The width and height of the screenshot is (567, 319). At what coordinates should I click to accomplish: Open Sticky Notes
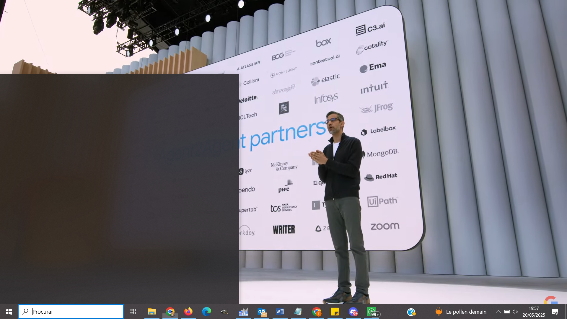click(x=335, y=312)
